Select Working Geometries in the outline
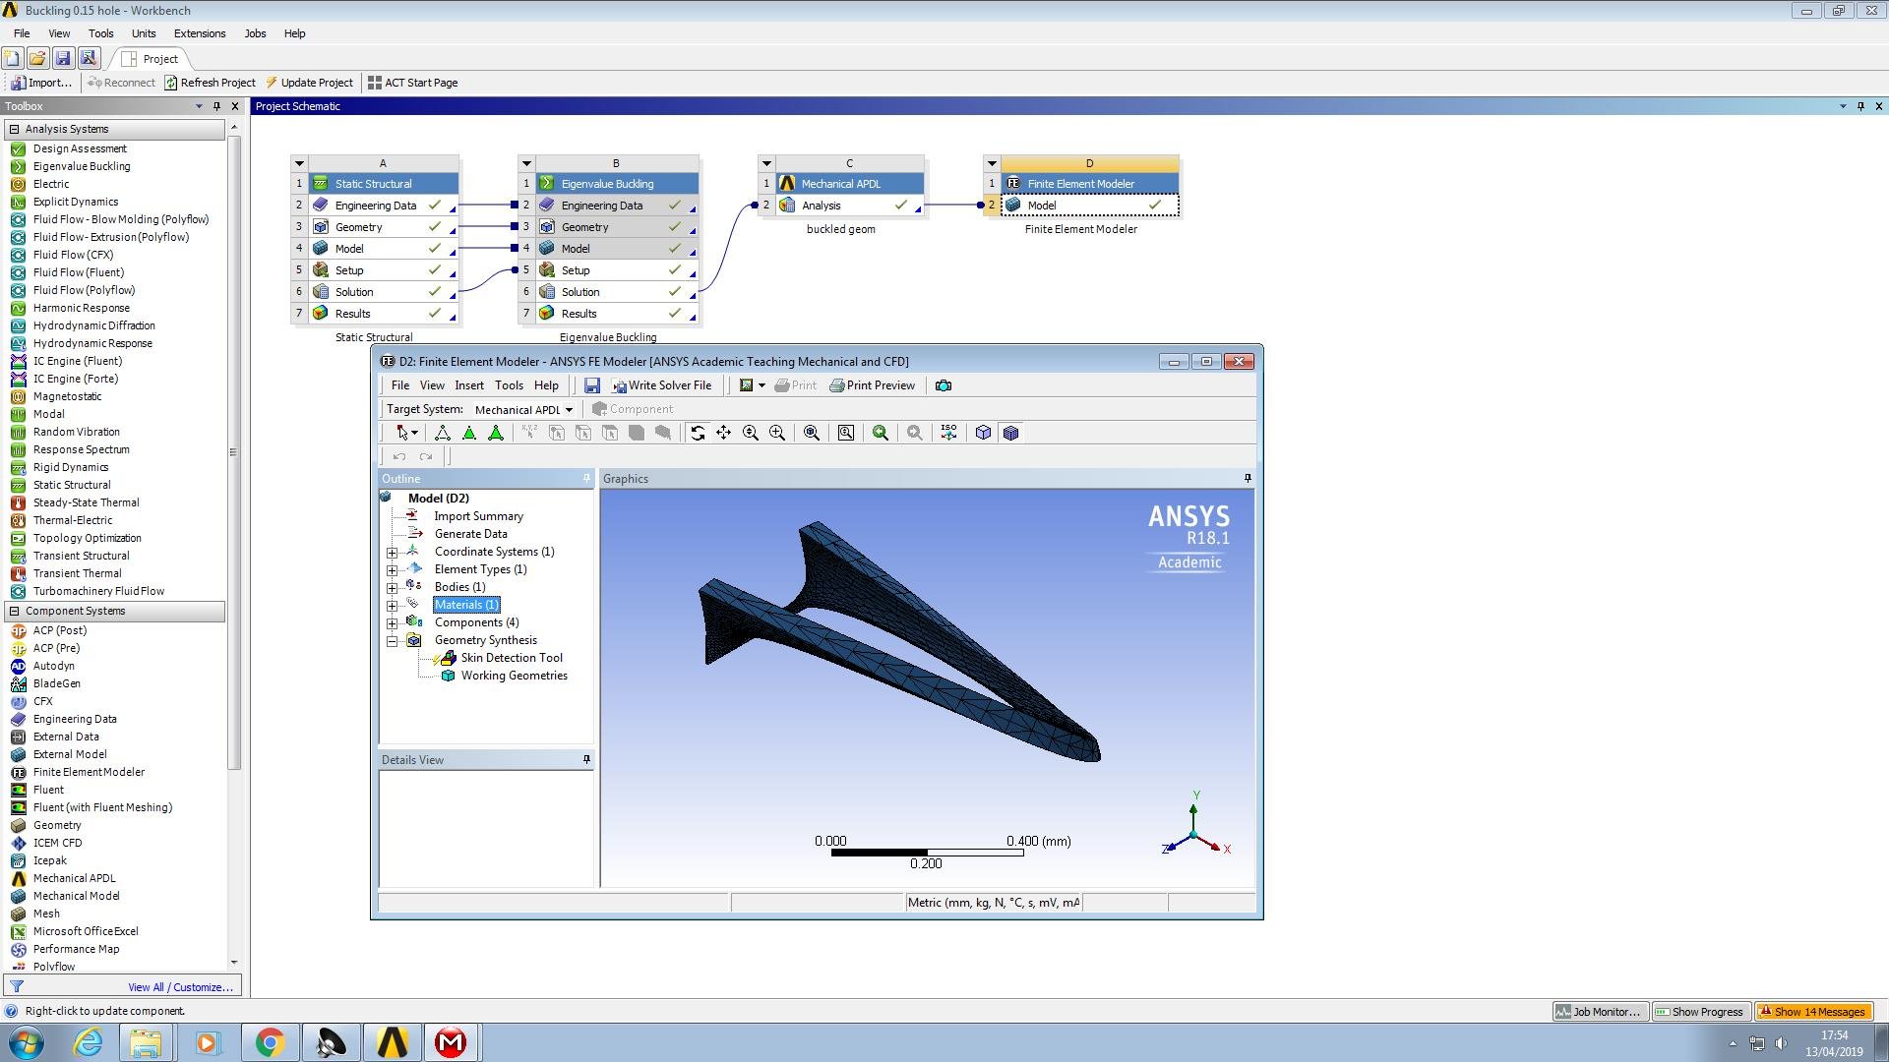Screen dimensions: 1889x1062 514,676
